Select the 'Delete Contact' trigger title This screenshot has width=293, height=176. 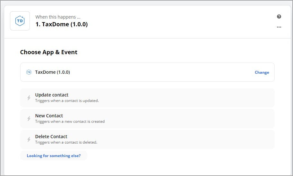pos(51,137)
